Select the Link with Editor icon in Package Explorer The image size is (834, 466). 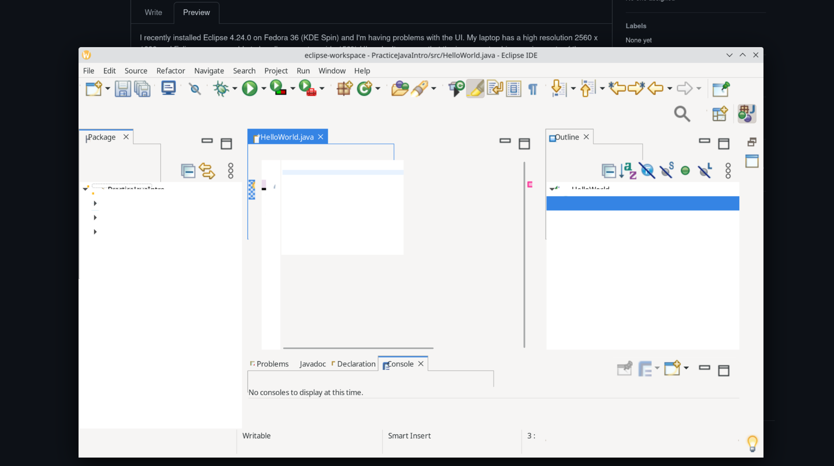(x=207, y=170)
